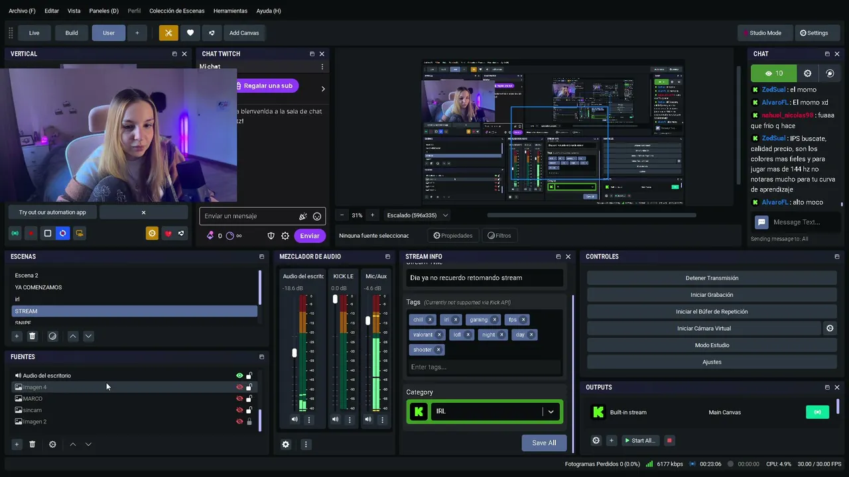The image size is (849, 477).
Task: Click the red record icon in Vertical panel
Action: click(31, 233)
